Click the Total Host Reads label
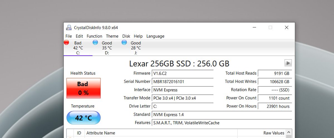The height and width of the screenshot is (138, 334). click(241, 73)
